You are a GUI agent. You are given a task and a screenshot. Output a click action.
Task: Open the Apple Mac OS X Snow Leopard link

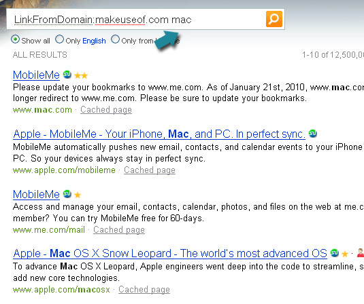tap(170, 254)
